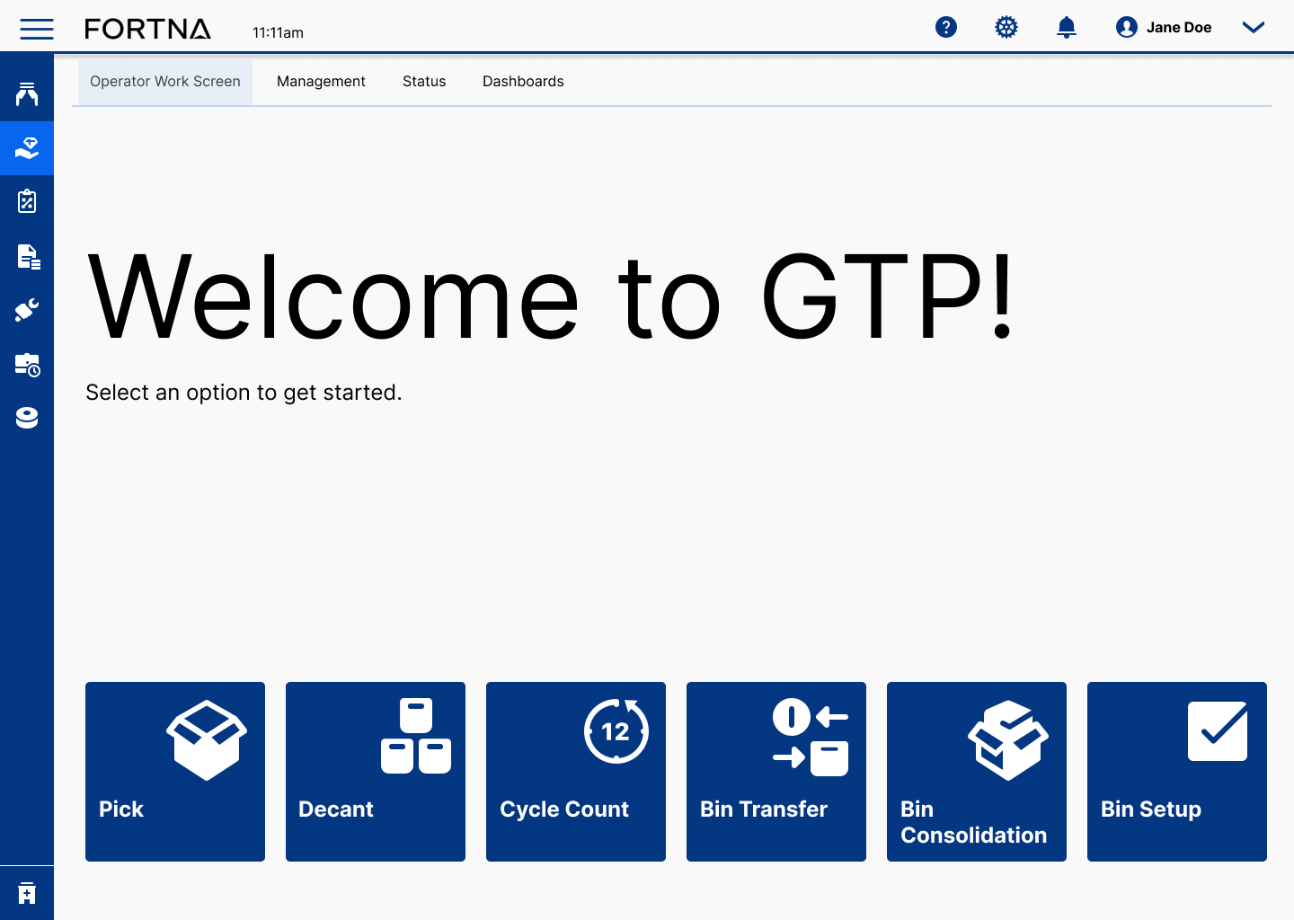Switch to the Management tab
This screenshot has height=920, width=1294.
(321, 82)
